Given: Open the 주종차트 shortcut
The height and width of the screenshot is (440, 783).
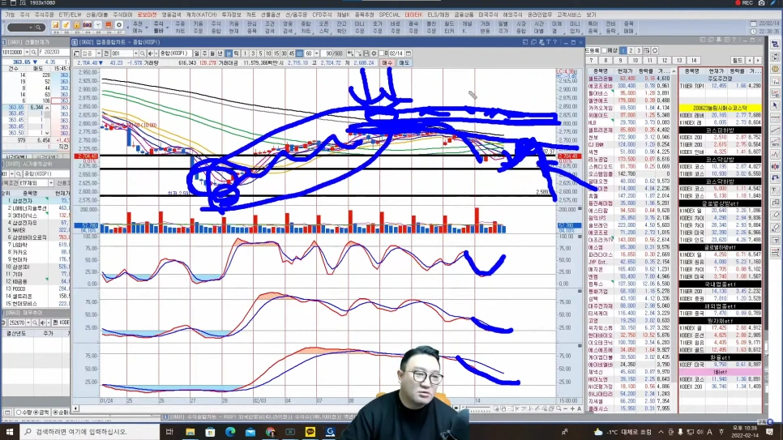Looking at the screenshot, I should coord(180,28).
